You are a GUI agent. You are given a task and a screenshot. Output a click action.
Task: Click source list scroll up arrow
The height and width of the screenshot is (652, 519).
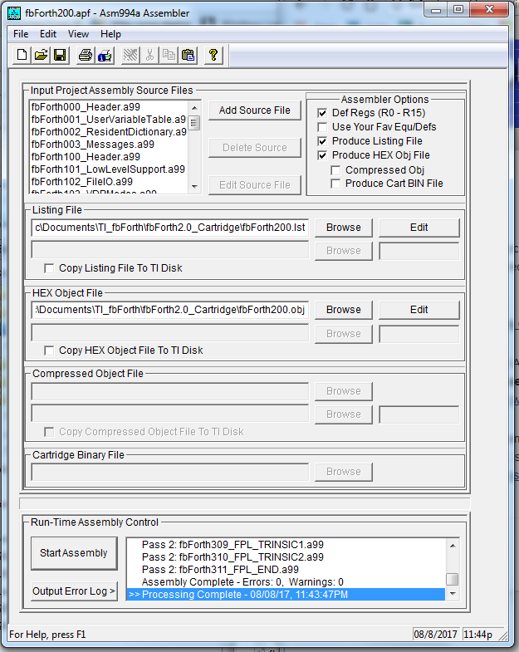(194, 108)
